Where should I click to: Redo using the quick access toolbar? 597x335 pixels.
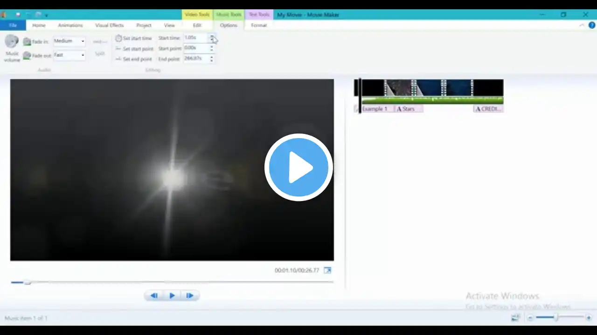point(38,15)
